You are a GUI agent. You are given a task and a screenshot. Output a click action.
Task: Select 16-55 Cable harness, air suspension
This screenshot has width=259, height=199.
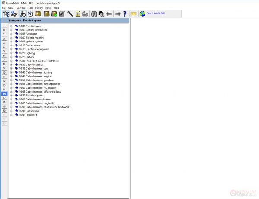[x=40, y=84]
